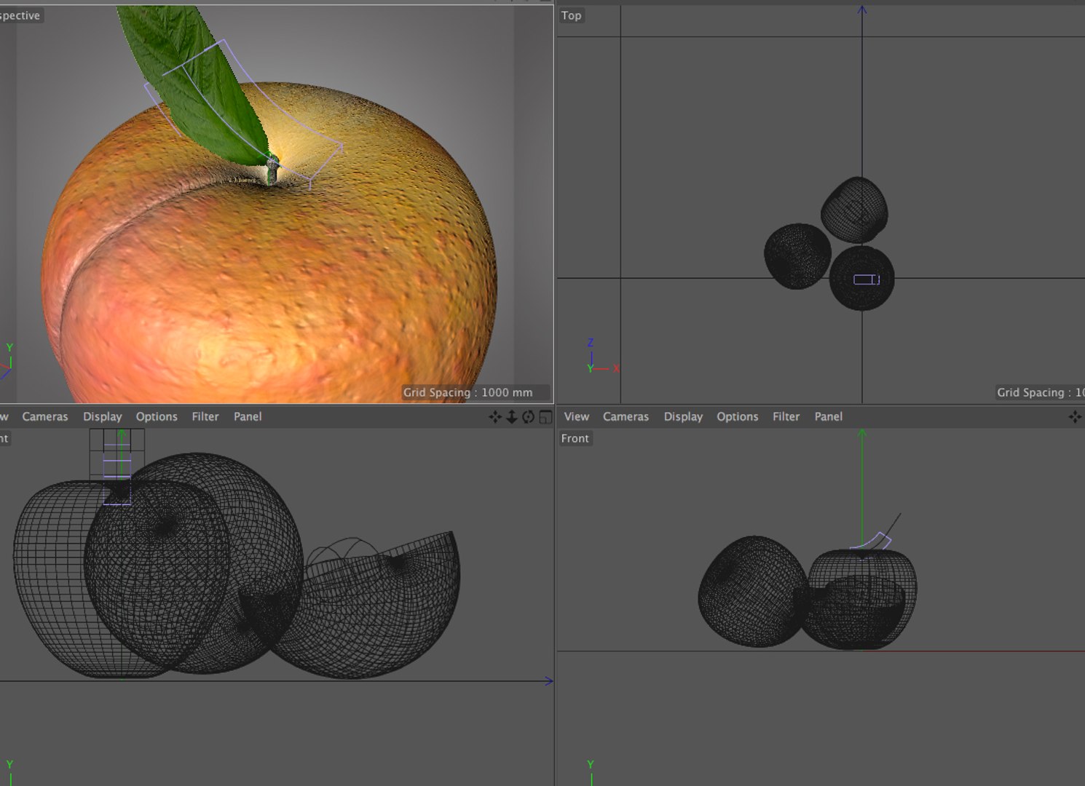The width and height of the screenshot is (1085, 786).
Task: Click the pan icon in the Front viewport's header
Action: (1075, 417)
